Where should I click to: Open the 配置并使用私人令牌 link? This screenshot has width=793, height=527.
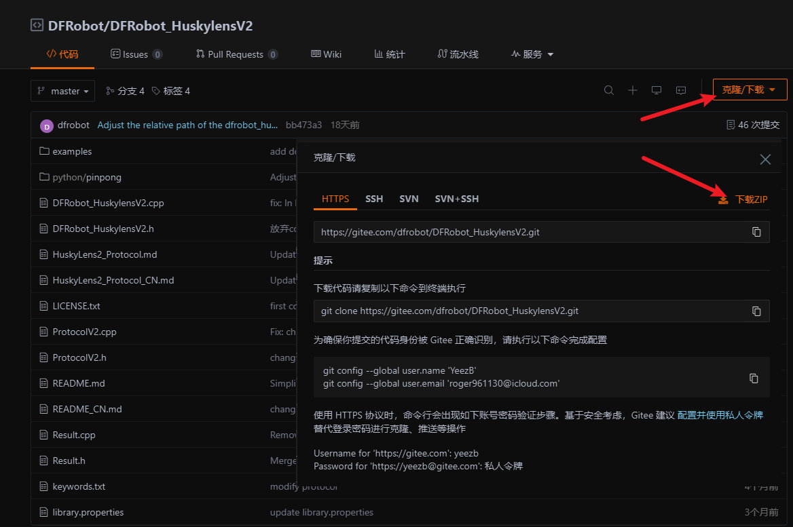tap(720, 415)
